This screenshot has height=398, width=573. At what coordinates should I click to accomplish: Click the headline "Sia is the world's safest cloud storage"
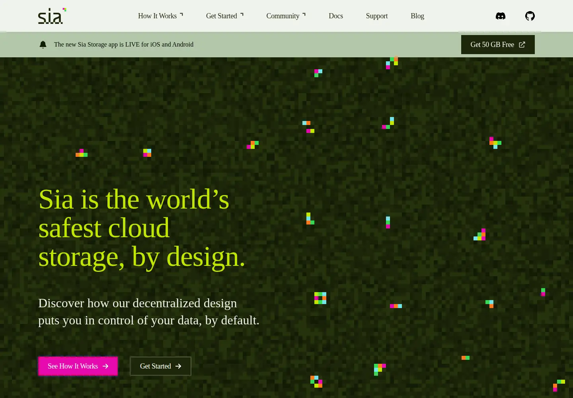(142, 228)
